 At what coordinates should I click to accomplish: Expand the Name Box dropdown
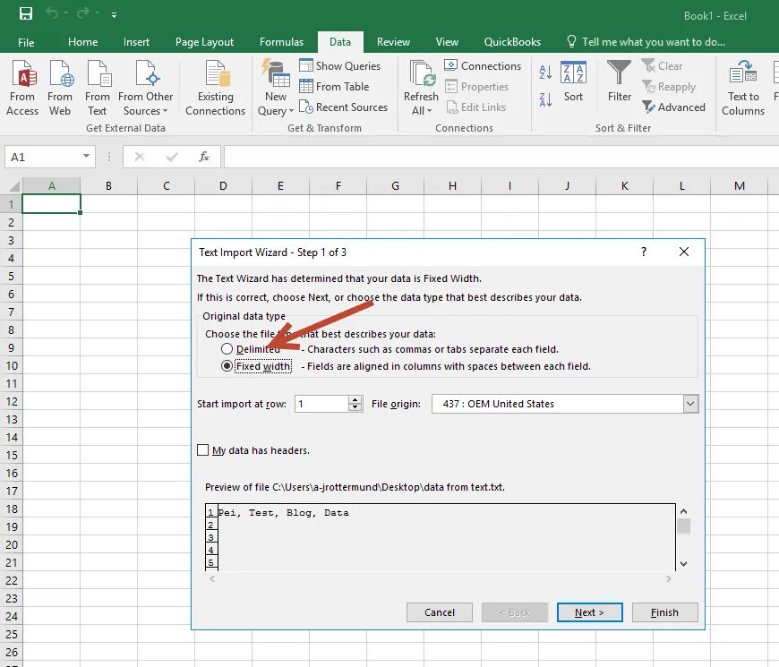[x=87, y=157]
